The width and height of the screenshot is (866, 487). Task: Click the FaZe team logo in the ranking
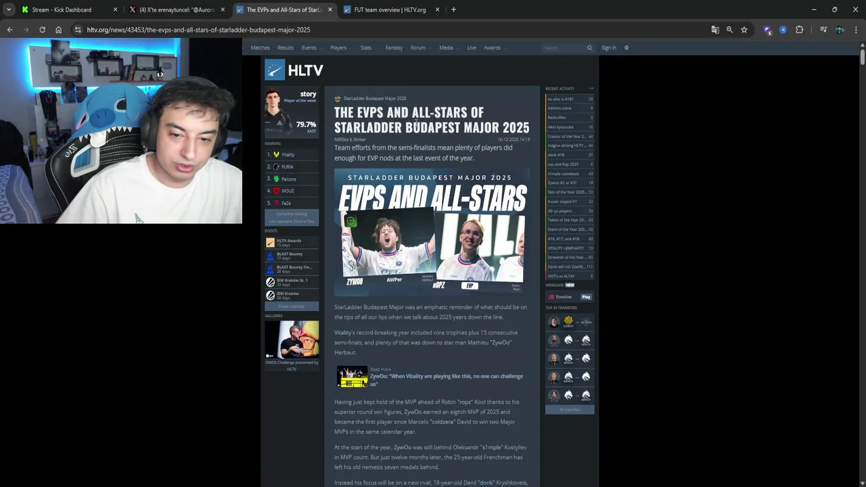click(276, 204)
